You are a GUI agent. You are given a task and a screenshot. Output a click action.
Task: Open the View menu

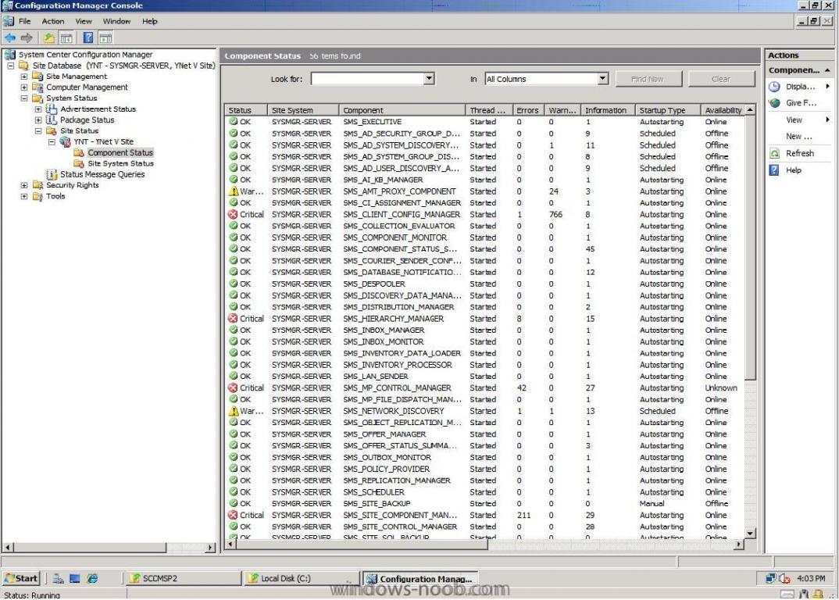(84, 21)
